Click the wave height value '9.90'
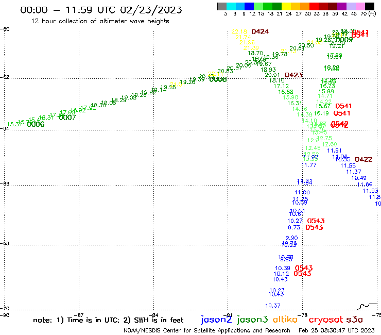 (291, 238)
